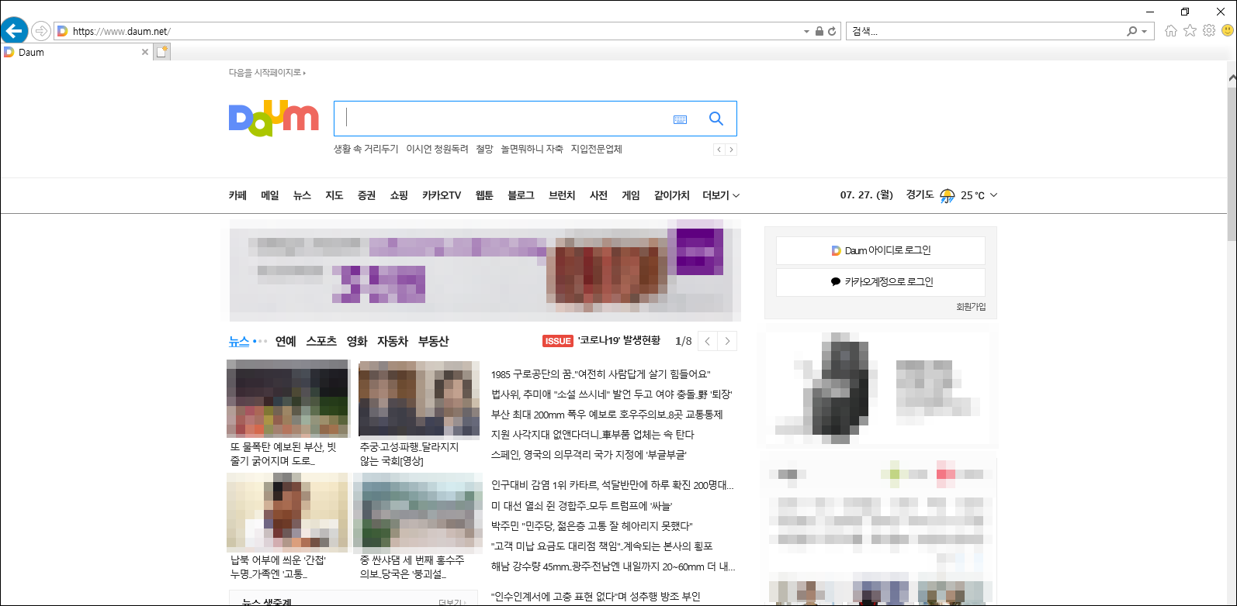
Task: Select the 스포츠 content tab
Action: coord(321,341)
